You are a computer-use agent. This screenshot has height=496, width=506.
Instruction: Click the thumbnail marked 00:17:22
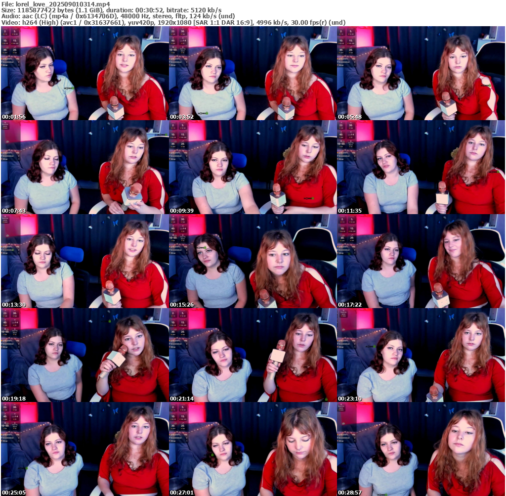tap(421, 261)
